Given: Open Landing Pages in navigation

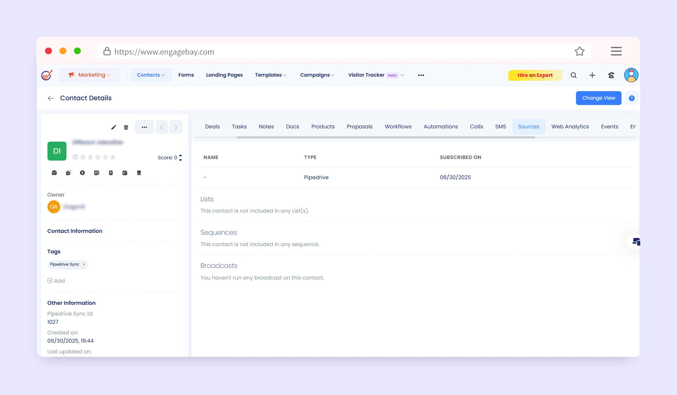Looking at the screenshot, I should 224,75.
